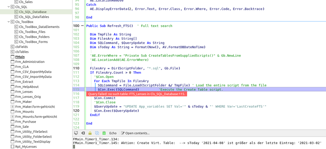The image size is (326, 149).
Task: Click console output line 'FMain.Timer1_Timer.134:'
Action: coord(96,139)
